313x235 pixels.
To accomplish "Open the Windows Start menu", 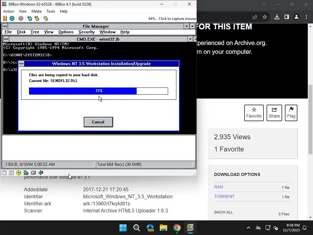I will tap(123, 228).
